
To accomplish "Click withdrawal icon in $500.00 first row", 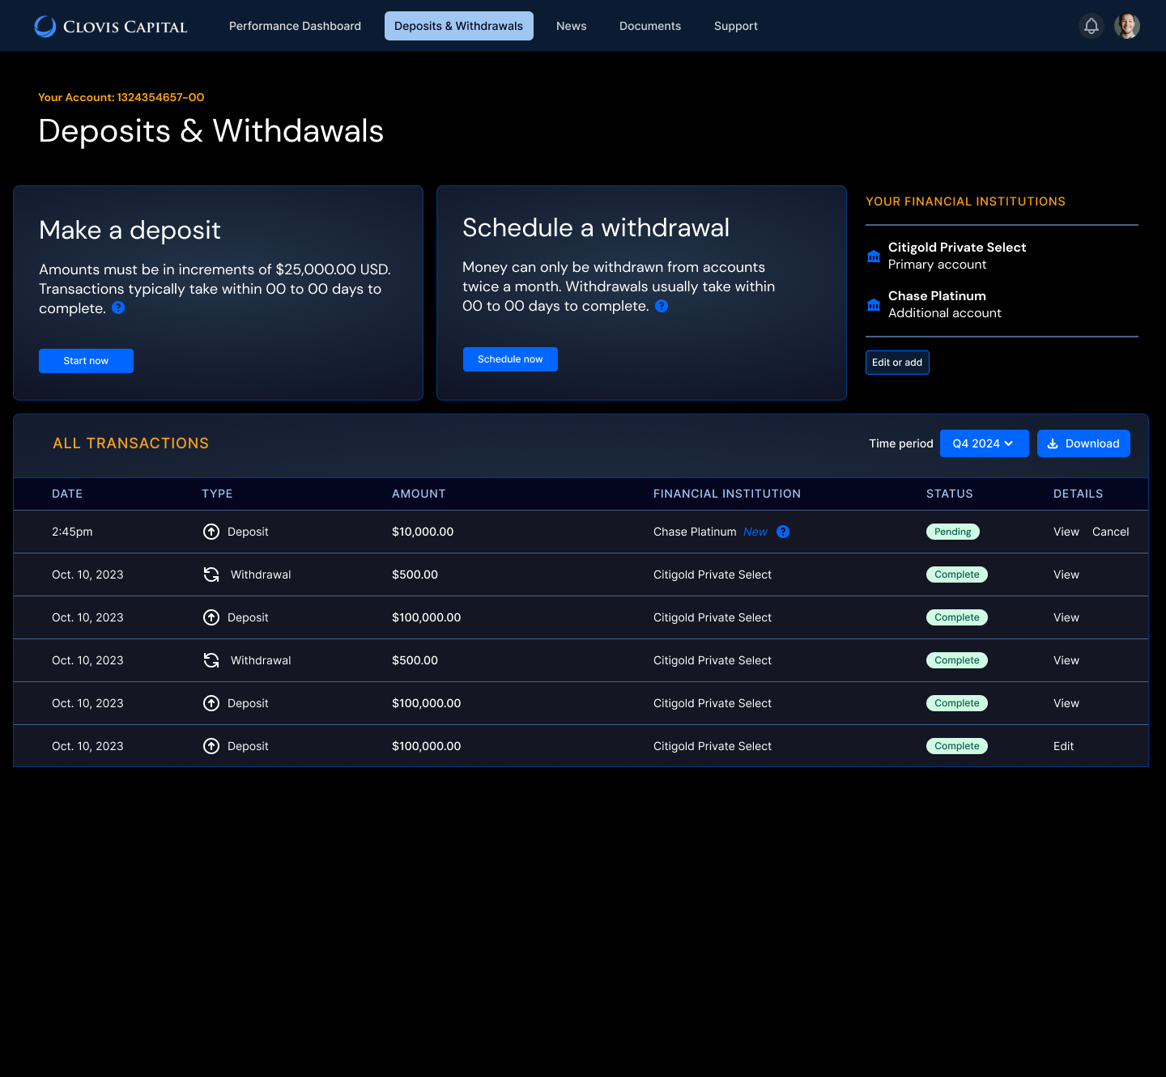I will point(211,575).
